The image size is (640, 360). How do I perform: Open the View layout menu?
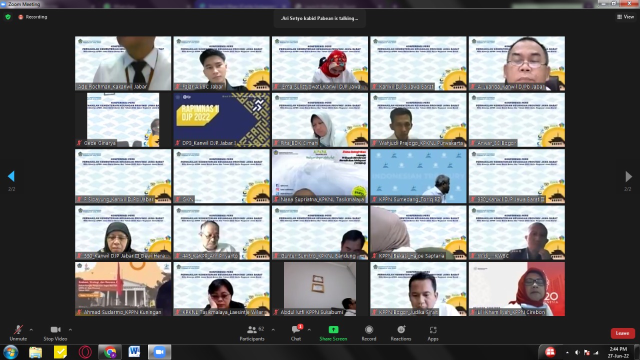[625, 17]
